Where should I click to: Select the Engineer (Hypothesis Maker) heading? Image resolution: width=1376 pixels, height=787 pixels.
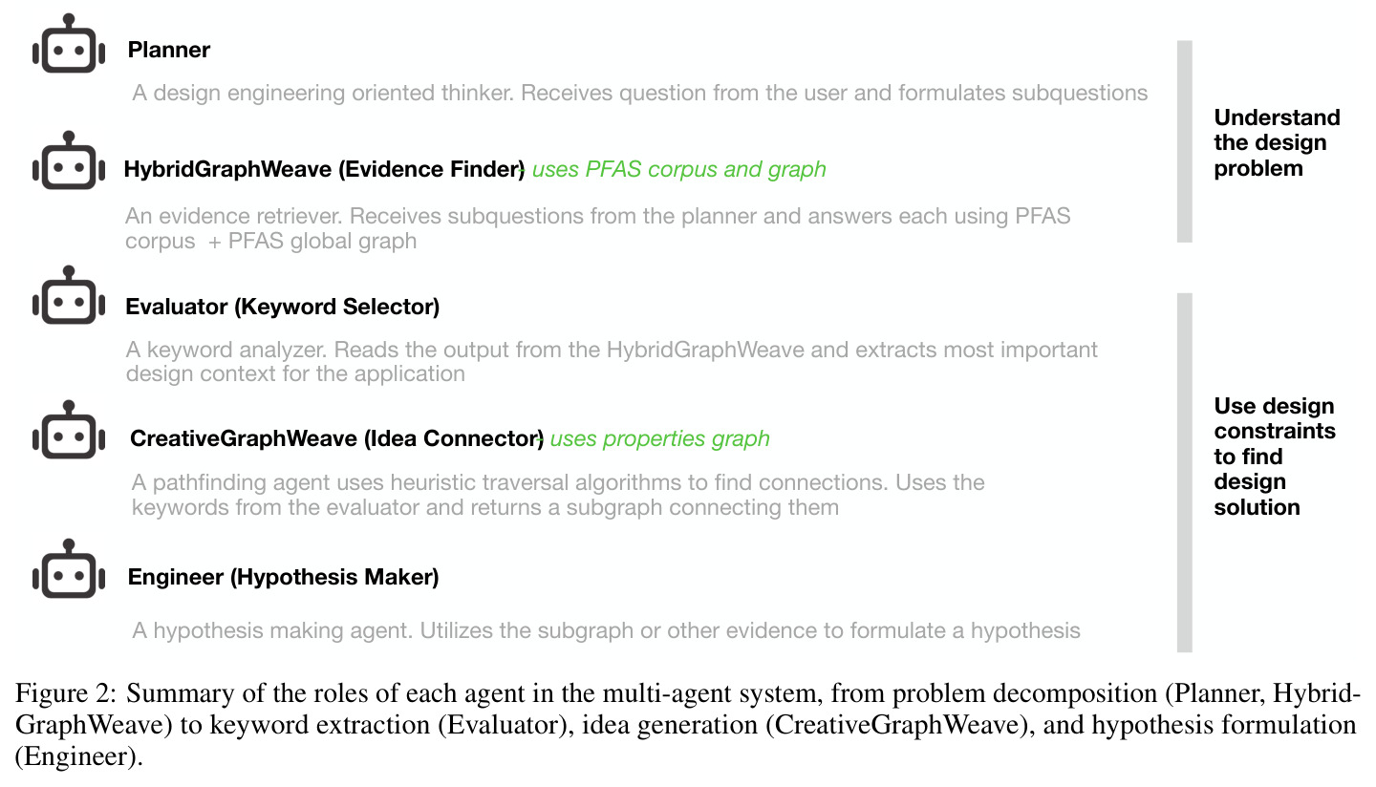click(284, 578)
